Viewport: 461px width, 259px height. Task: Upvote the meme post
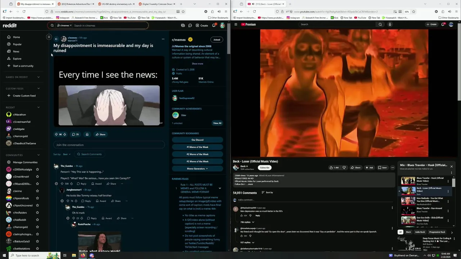point(56,135)
